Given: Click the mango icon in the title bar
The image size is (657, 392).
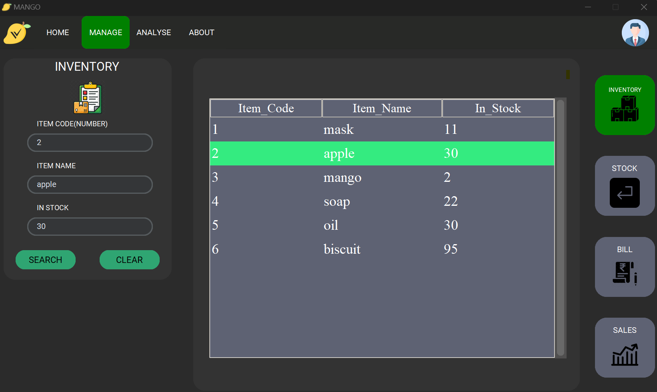Looking at the screenshot, I should click(6, 7).
